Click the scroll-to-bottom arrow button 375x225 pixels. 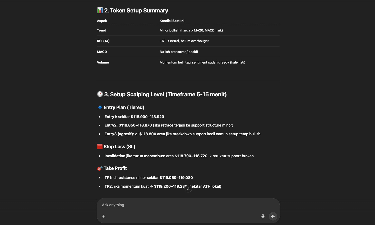[x=188, y=189]
